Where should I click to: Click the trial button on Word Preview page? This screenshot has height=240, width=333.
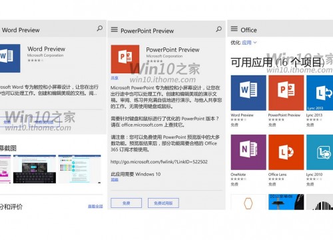[x=44, y=122]
